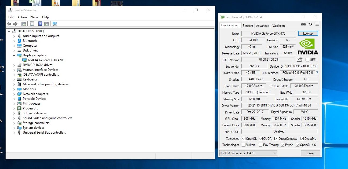Open the View menu
Image resolution: width=348 pixels, height=169 pixels.
(34, 17)
